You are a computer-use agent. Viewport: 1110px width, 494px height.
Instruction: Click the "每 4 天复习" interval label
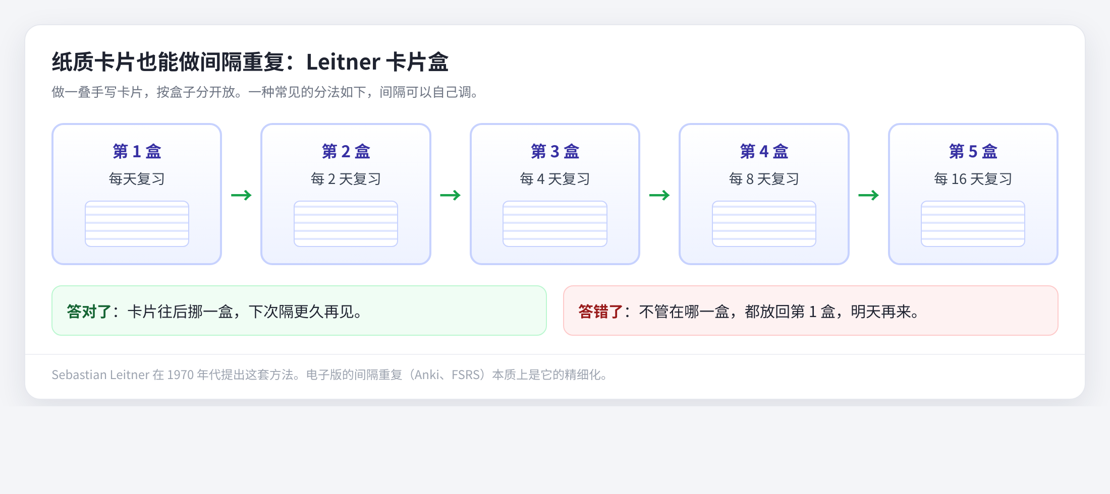555,179
